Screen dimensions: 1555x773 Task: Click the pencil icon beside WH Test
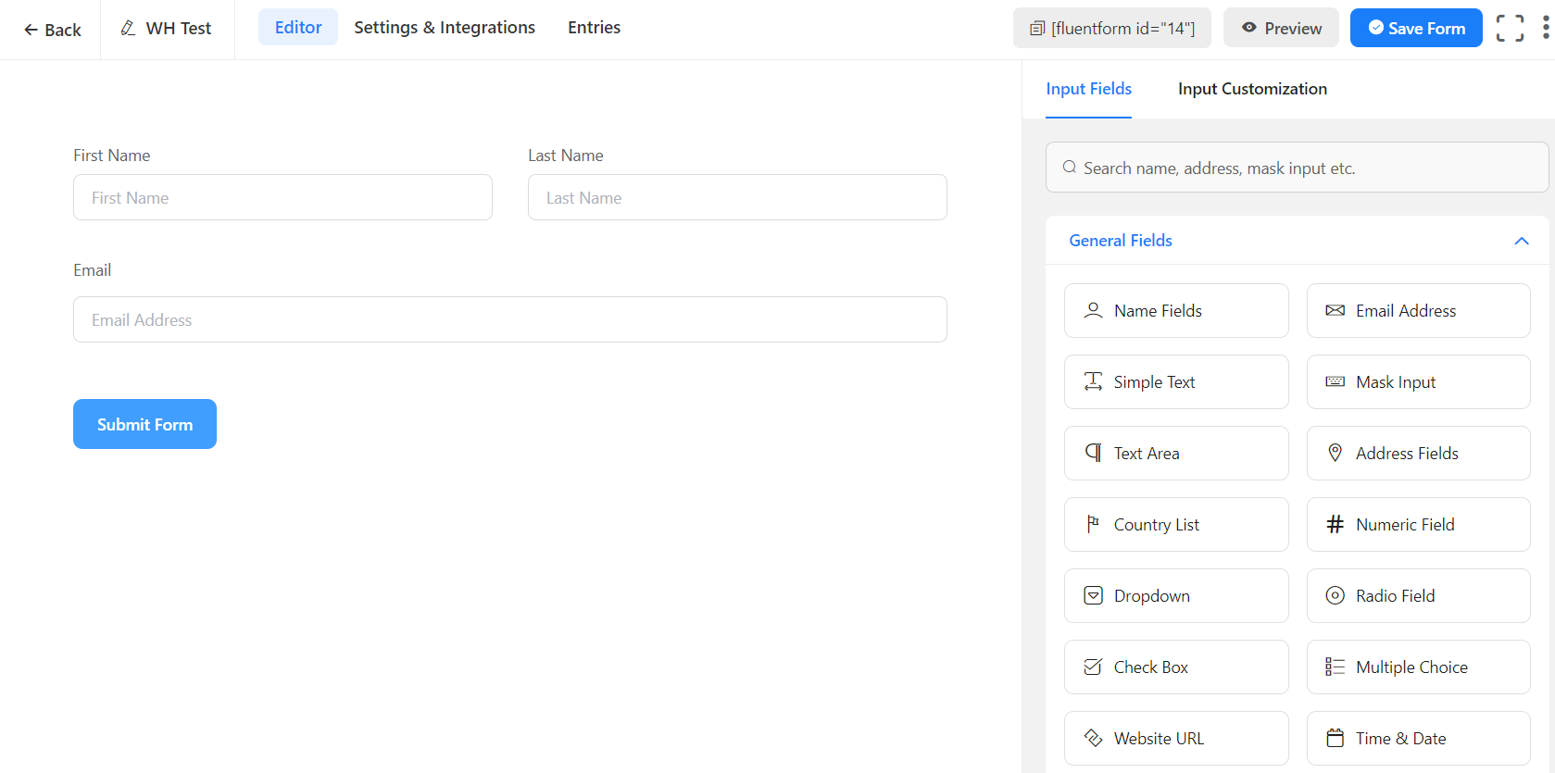129,28
